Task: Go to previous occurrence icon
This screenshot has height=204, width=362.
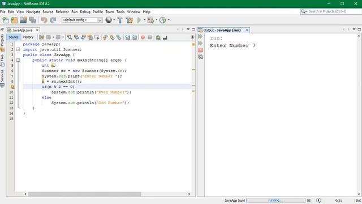Action: coord(76,37)
